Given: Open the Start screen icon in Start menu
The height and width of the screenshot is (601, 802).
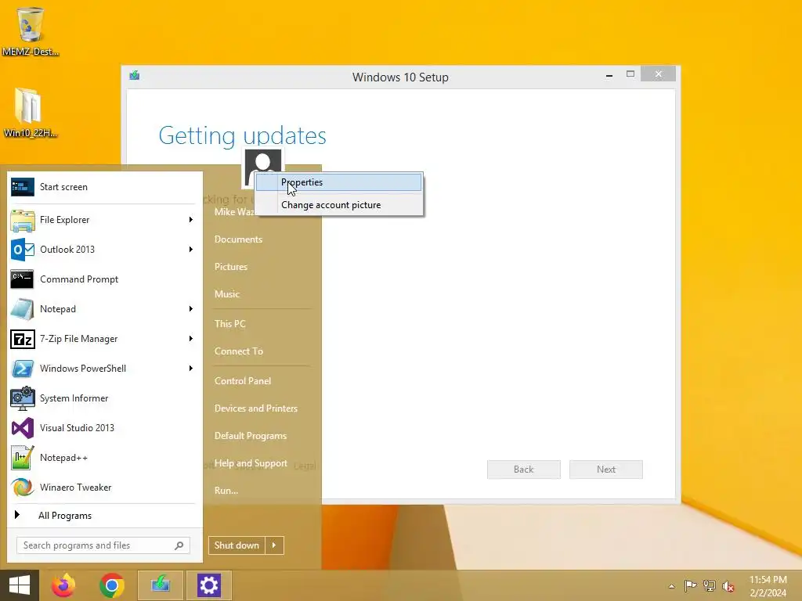Looking at the screenshot, I should [23, 187].
